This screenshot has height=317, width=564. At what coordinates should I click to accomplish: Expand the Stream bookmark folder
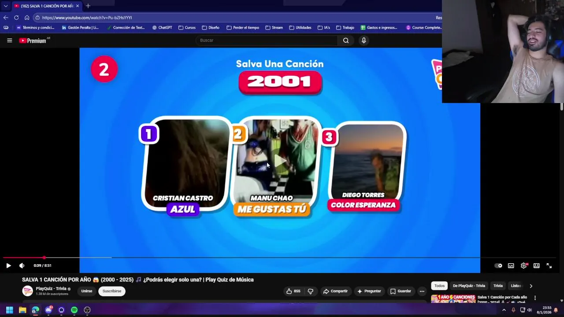click(x=274, y=28)
